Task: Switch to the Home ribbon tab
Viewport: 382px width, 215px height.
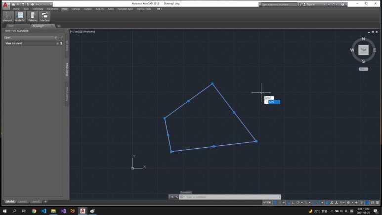Action: [x=16, y=9]
